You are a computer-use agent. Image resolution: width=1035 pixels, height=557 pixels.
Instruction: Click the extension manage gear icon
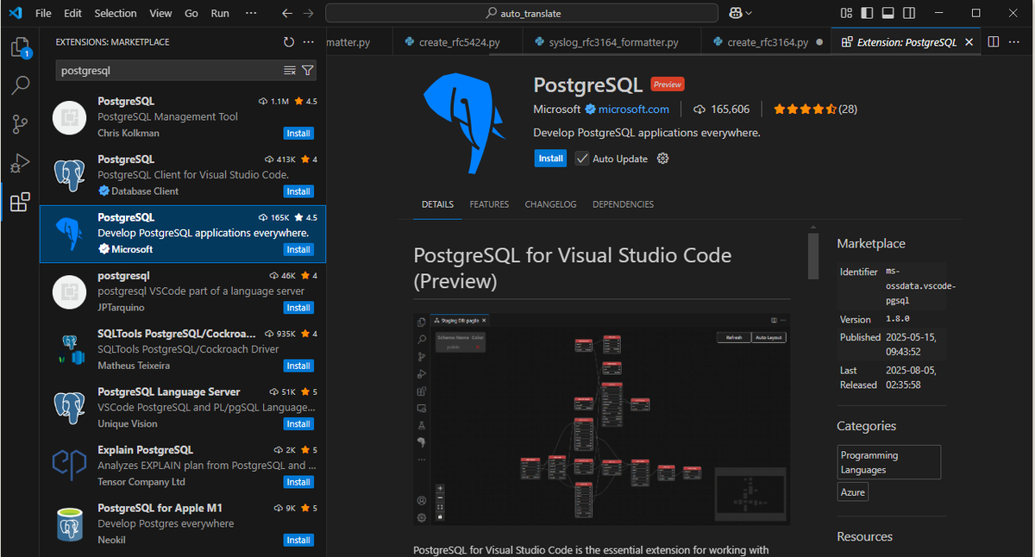click(663, 159)
